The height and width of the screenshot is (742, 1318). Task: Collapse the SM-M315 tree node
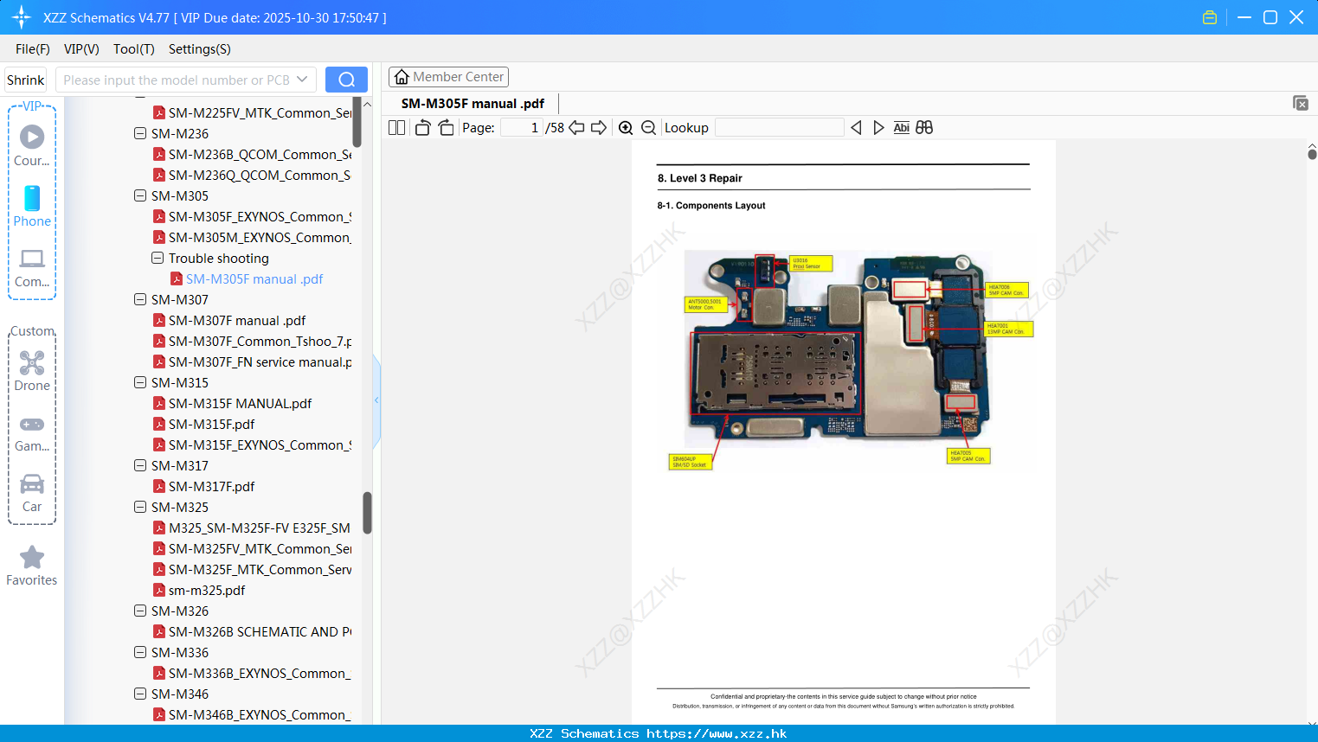click(x=140, y=382)
